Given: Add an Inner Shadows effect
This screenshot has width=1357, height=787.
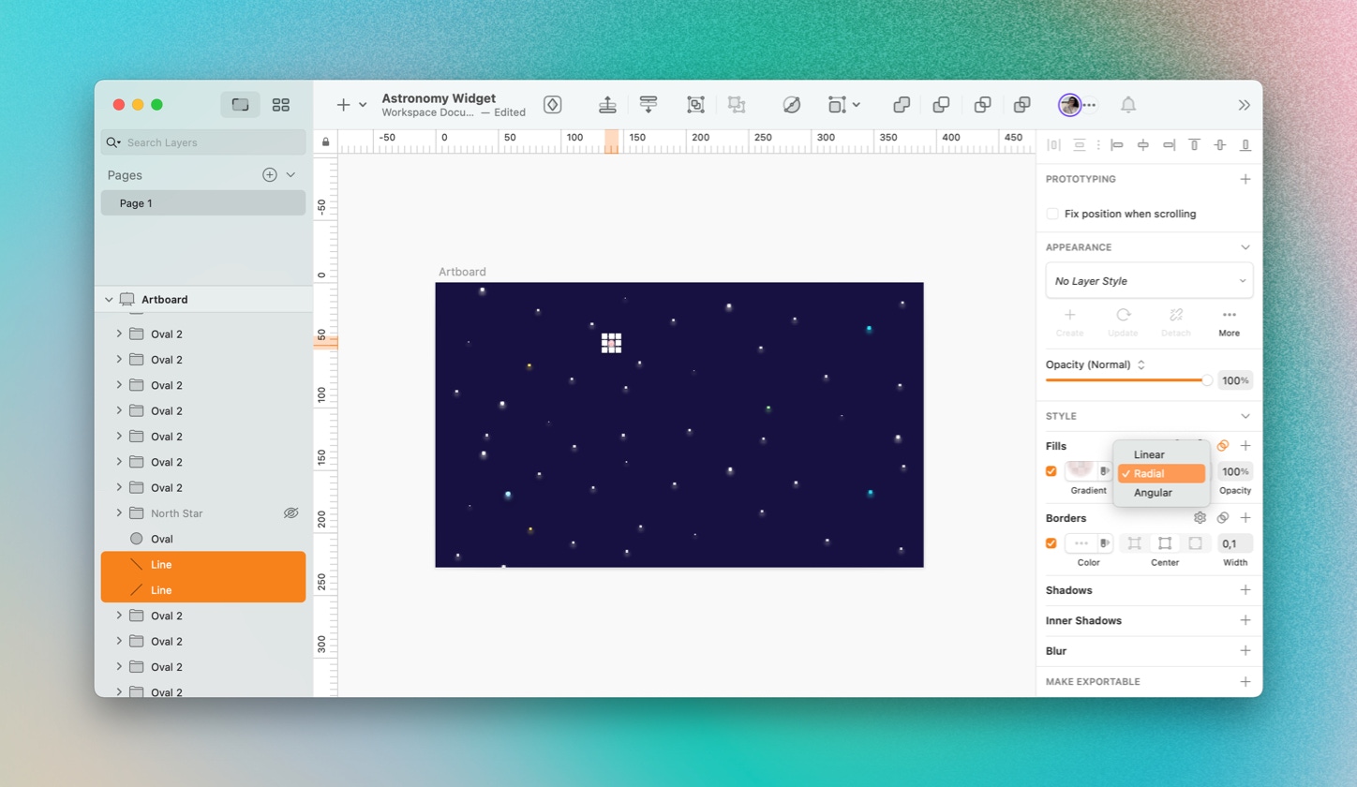Looking at the screenshot, I should [x=1245, y=620].
